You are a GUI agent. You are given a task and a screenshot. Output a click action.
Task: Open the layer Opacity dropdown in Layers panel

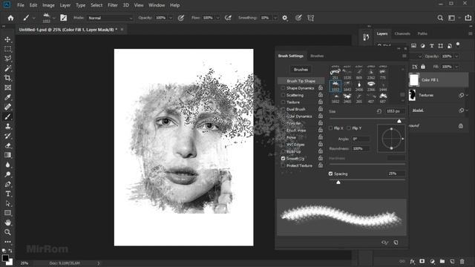[456, 56]
